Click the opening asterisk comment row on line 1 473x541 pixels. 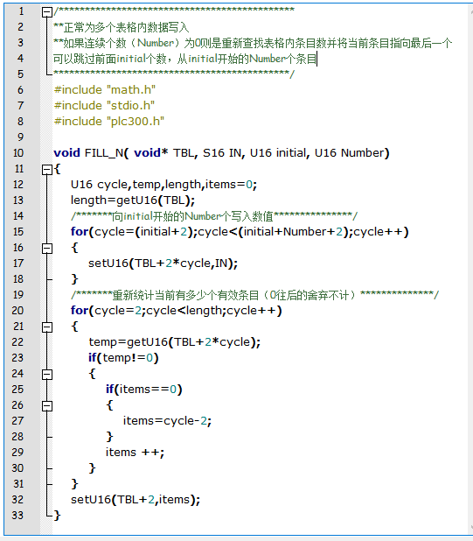[174, 11]
